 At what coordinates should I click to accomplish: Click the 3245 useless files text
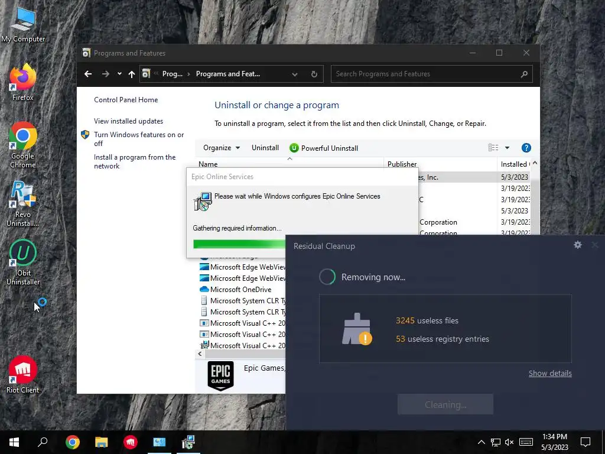(427, 320)
